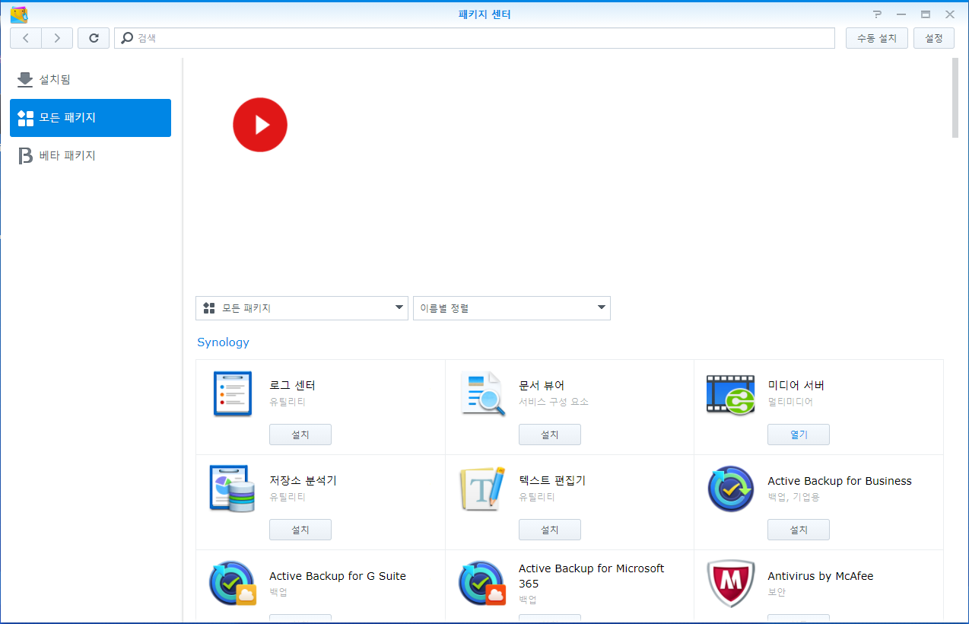969x624 pixels.
Task: Click the 백업, 기업용 category label
Action: pos(794,497)
